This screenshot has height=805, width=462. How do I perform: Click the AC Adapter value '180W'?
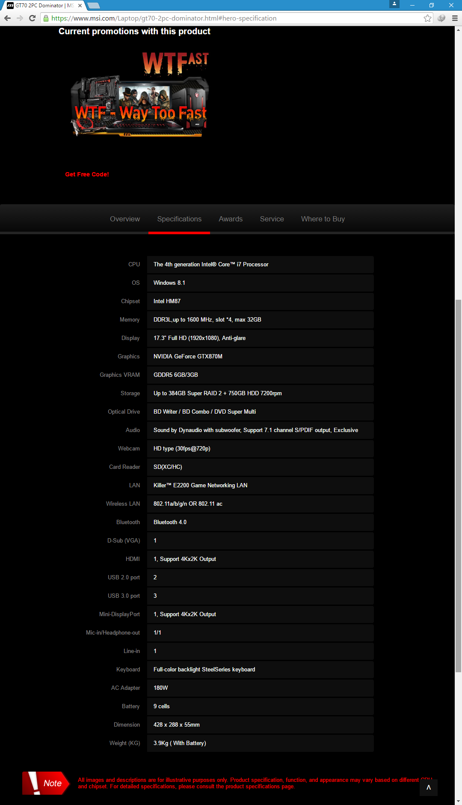[161, 688]
